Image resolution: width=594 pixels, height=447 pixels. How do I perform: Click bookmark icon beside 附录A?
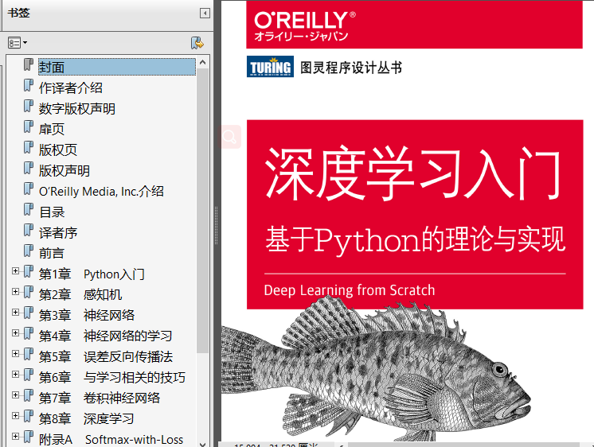[29, 437]
